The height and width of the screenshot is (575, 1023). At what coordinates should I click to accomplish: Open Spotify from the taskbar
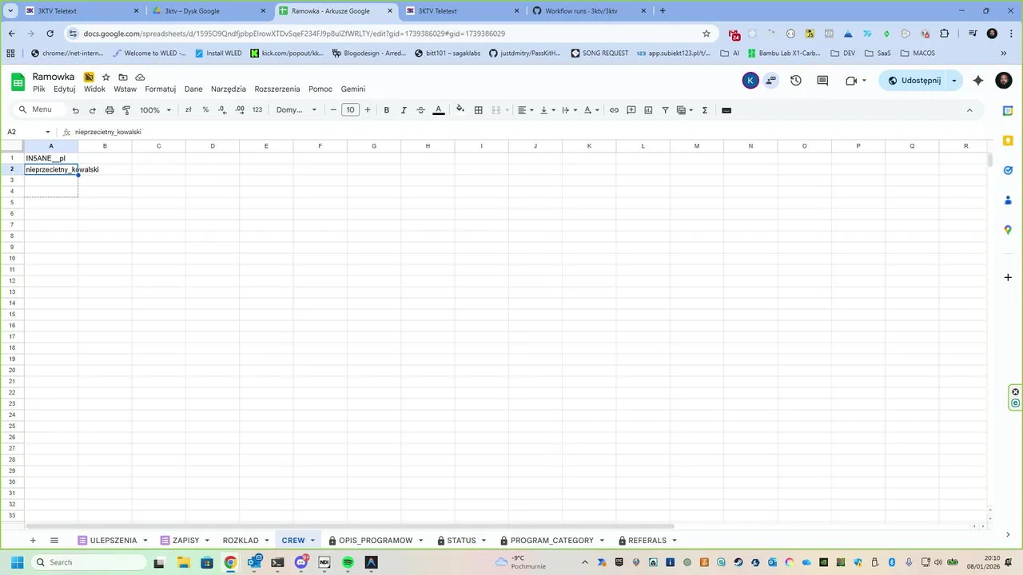(x=348, y=562)
